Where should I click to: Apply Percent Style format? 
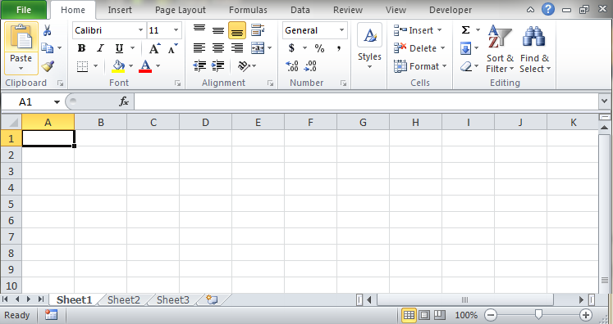319,48
